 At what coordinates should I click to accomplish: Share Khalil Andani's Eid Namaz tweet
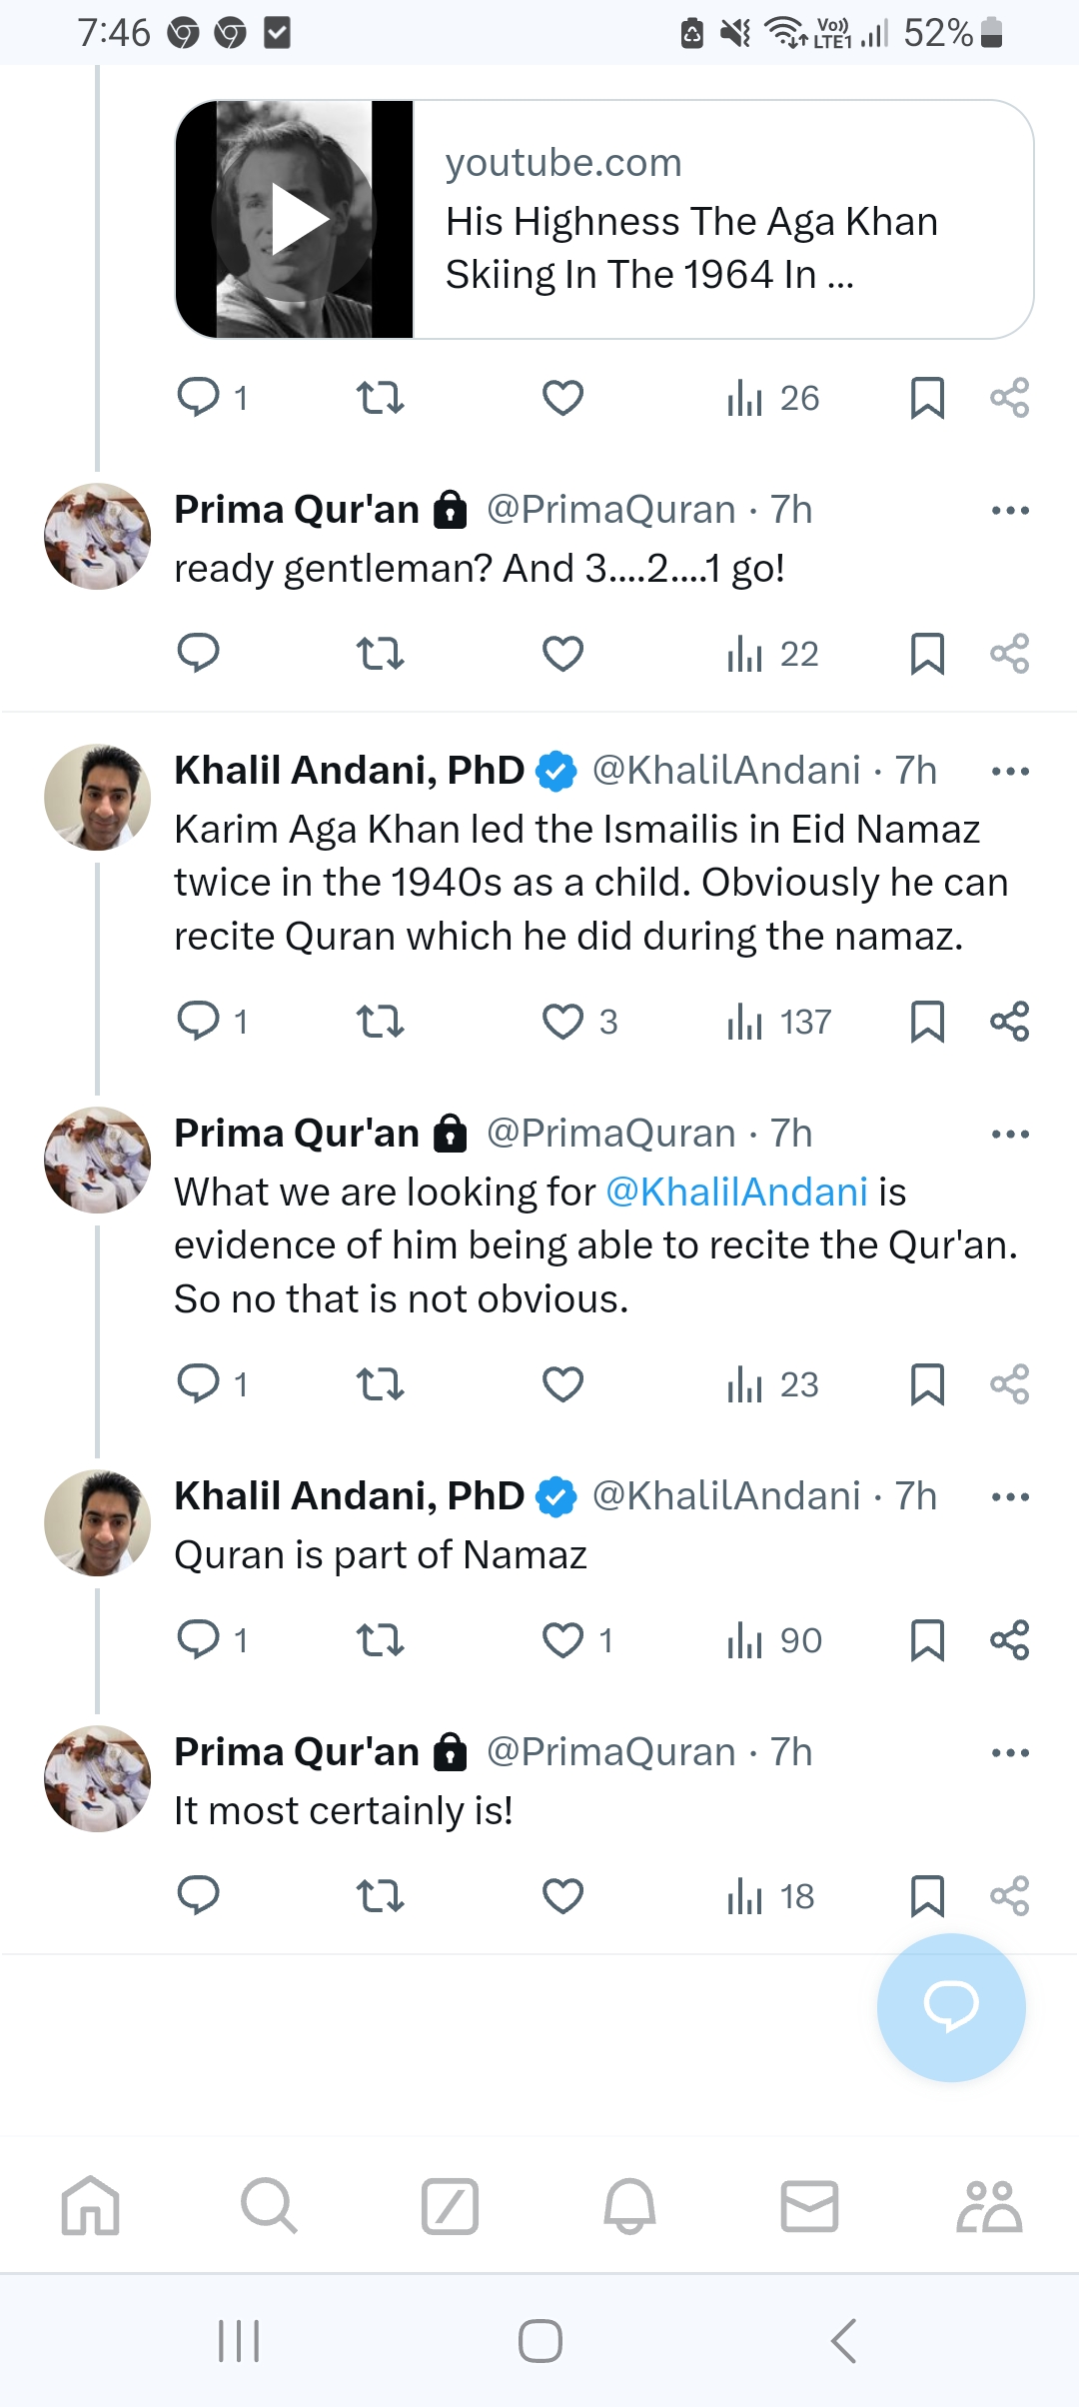pos(1009,1022)
